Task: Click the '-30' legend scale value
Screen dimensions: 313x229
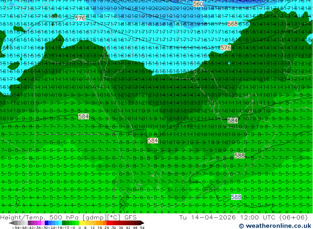Action: 44,228
